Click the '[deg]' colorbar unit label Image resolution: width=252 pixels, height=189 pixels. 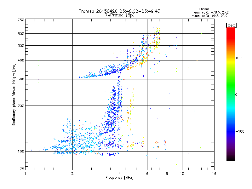[231, 26]
